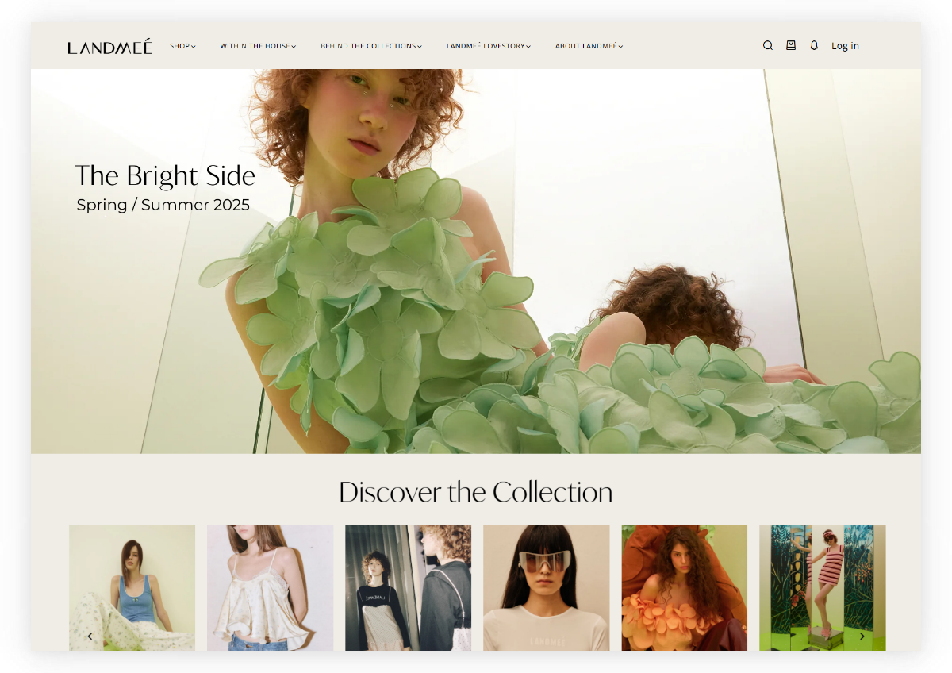
Task: Click the LANDMEÉ logo to go home
Action: [x=109, y=46]
